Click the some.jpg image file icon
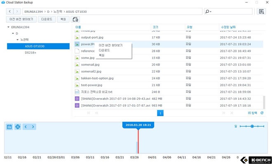 (77, 58)
